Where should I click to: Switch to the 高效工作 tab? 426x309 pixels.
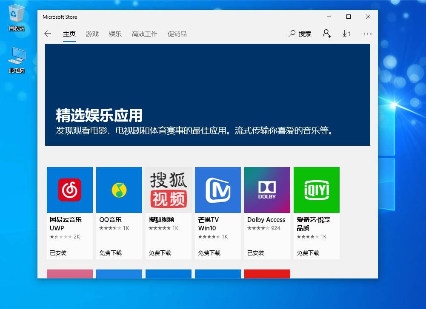(x=145, y=34)
